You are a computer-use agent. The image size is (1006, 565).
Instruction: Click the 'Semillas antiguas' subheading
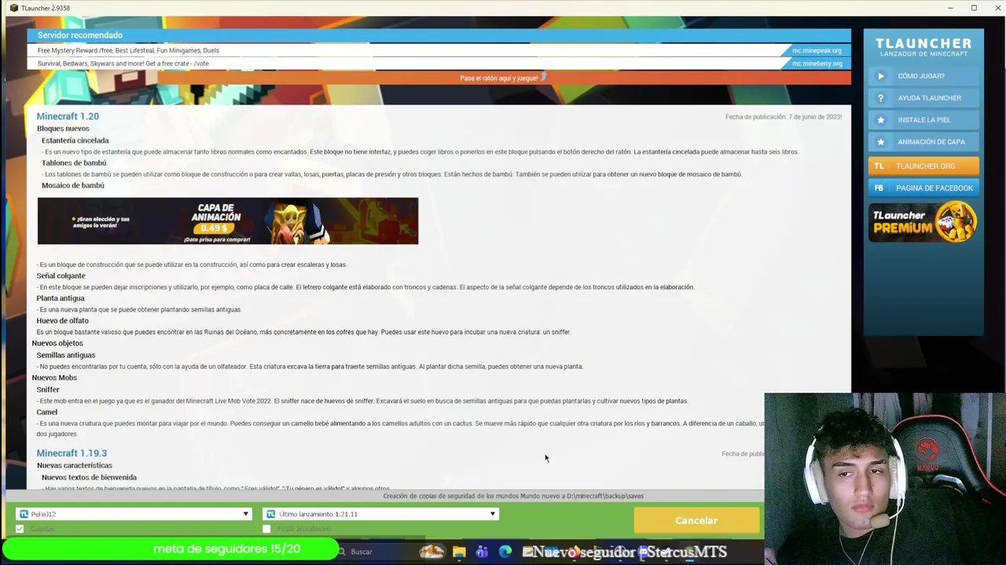point(66,355)
